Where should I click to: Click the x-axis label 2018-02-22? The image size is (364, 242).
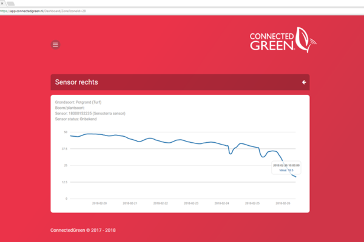click(160, 203)
